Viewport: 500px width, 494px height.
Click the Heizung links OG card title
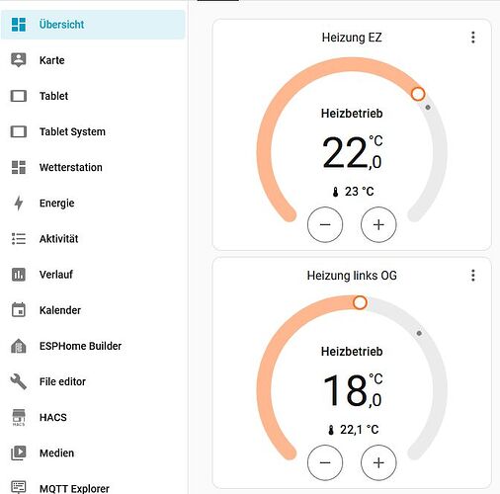tap(352, 276)
